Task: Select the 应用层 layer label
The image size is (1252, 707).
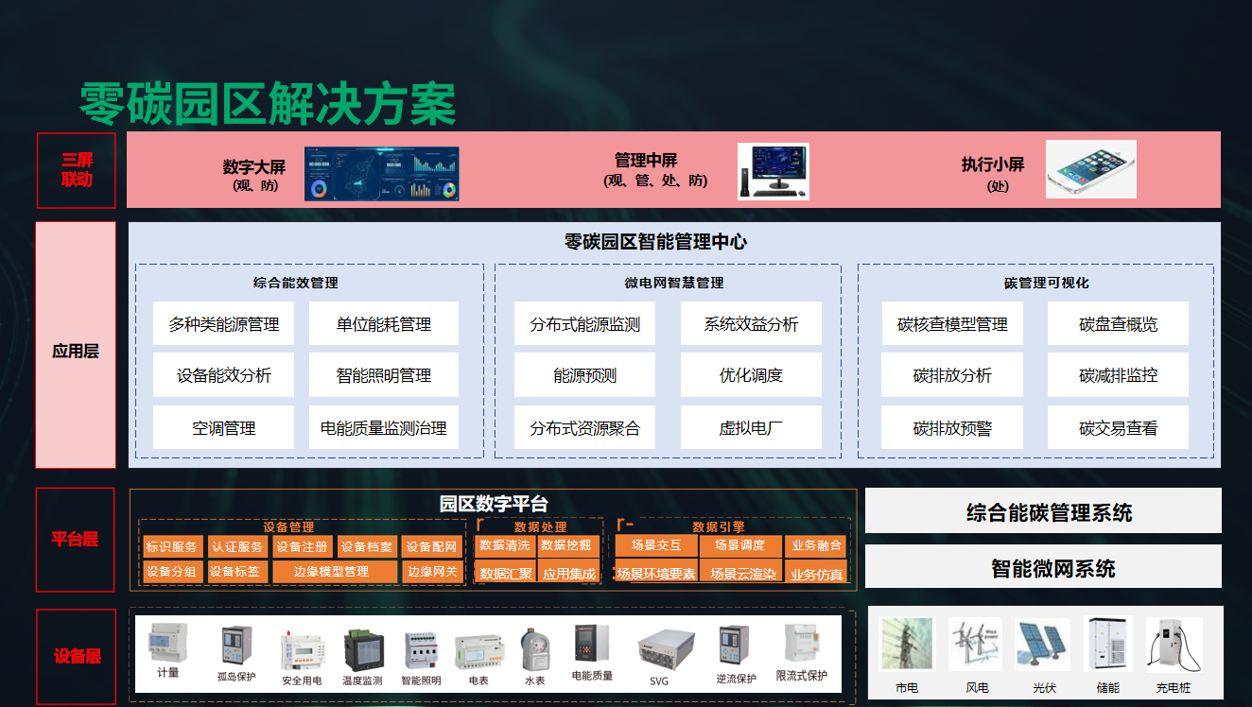Action: click(x=76, y=351)
